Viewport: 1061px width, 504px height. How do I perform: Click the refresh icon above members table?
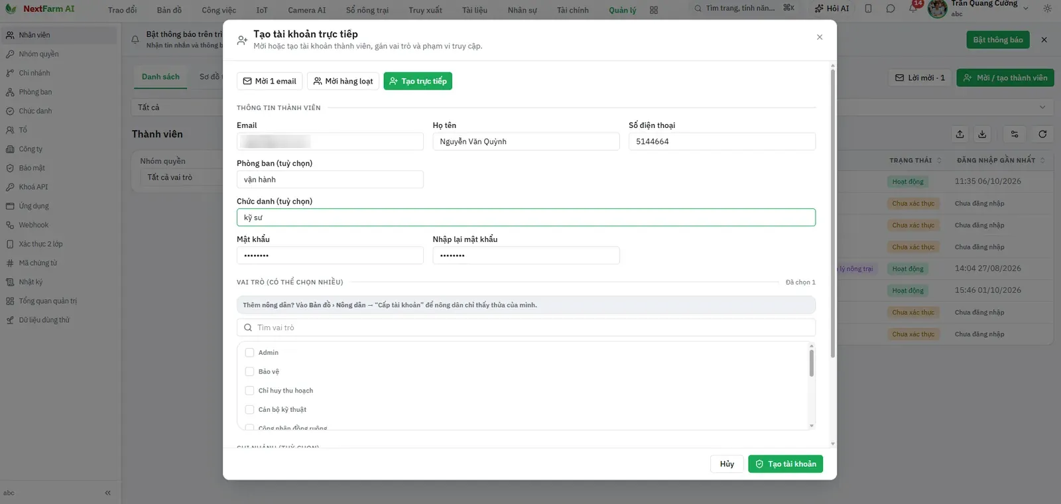click(1042, 134)
